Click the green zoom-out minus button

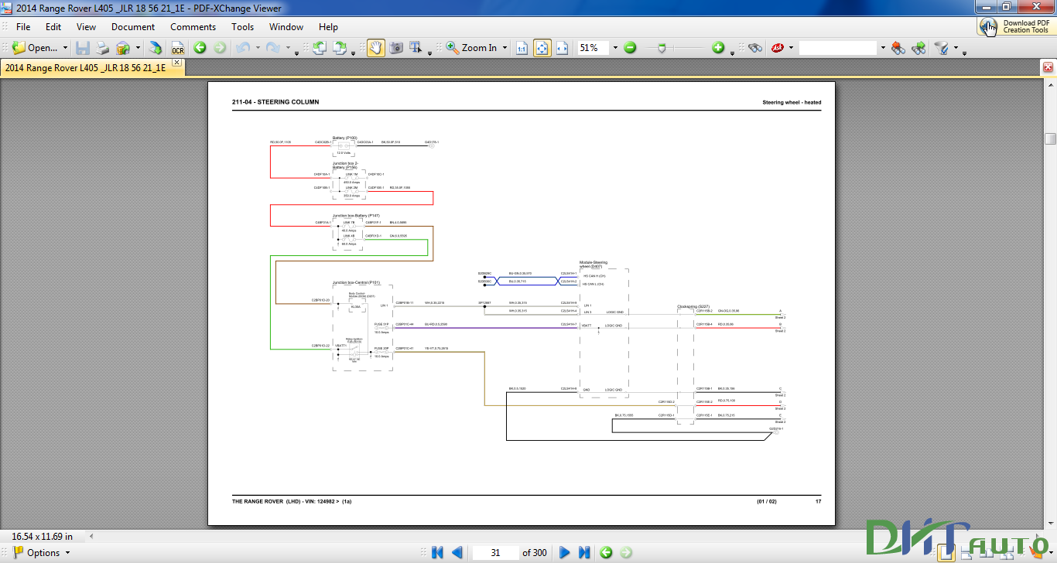point(630,48)
